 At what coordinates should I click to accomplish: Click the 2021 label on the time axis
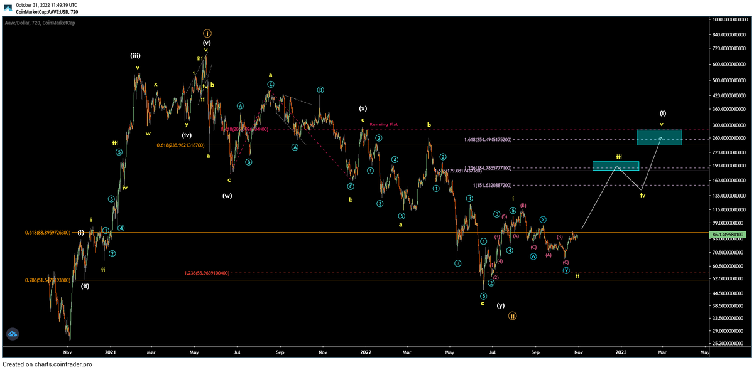(110, 353)
